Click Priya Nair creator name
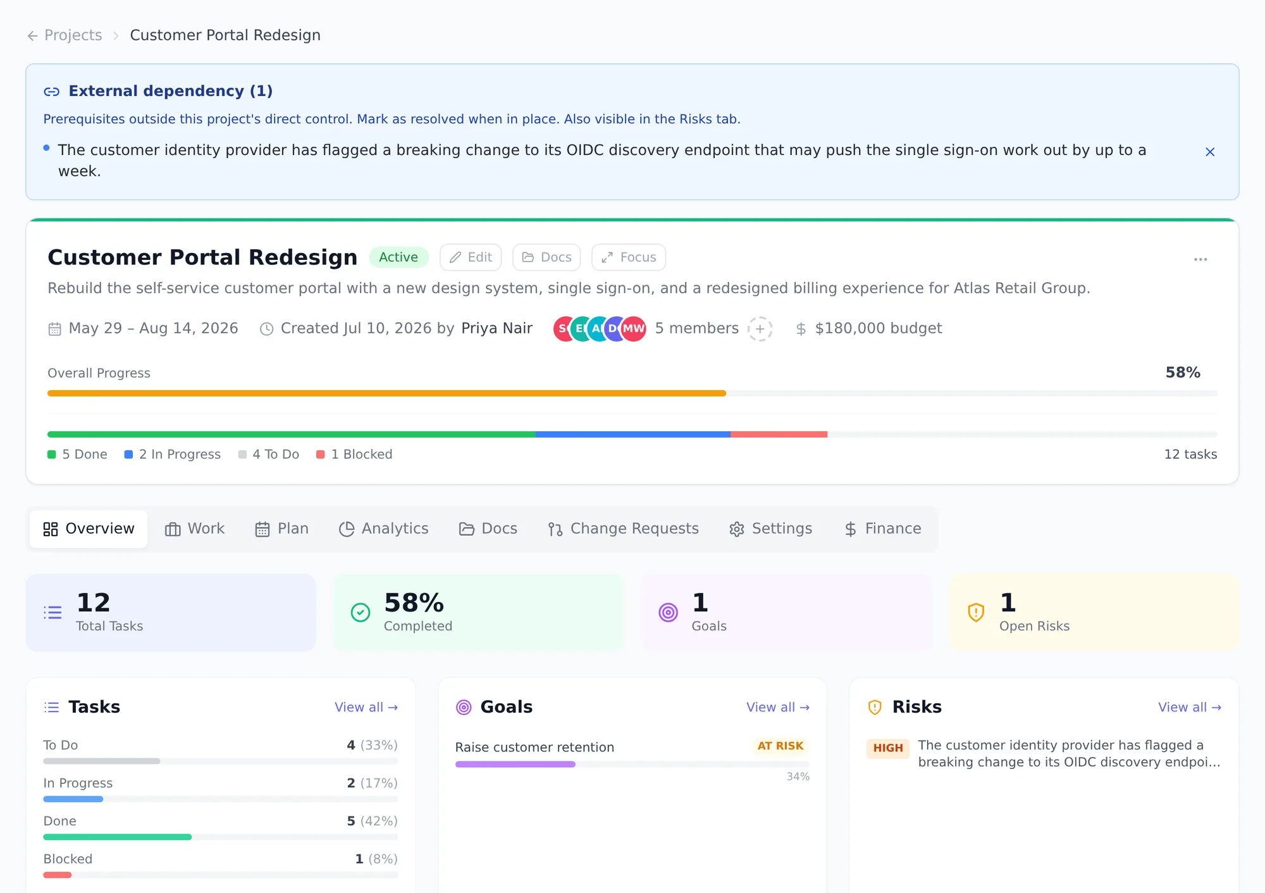1265x893 pixels. click(x=497, y=328)
